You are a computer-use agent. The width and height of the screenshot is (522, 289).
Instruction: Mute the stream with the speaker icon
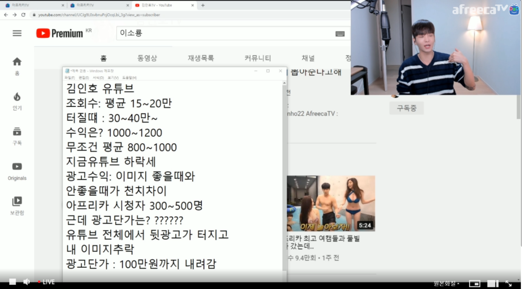coord(27,282)
